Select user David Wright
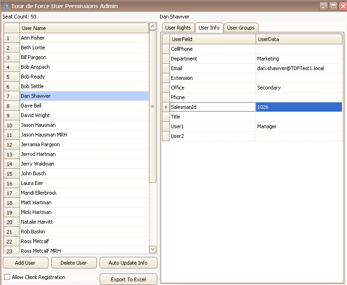The width and height of the screenshot is (347, 285). pyautogui.click(x=84, y=115)
